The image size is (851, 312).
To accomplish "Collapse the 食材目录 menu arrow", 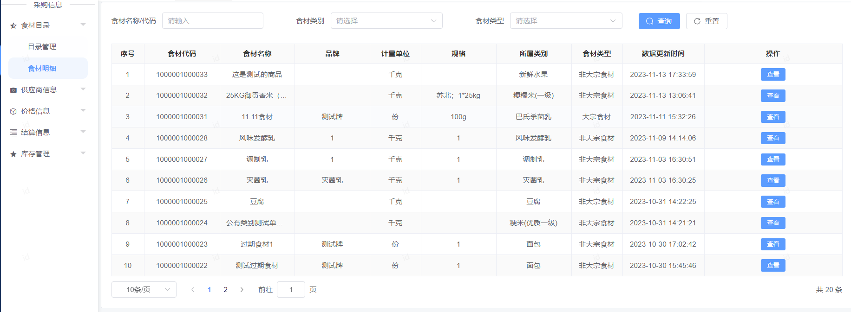I will (83, 25).
